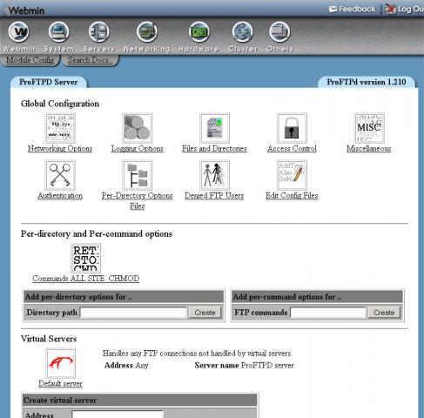The image size is (424, 418).
Task: Click the Default server red logo icon
Action: [x=60, y=363]
